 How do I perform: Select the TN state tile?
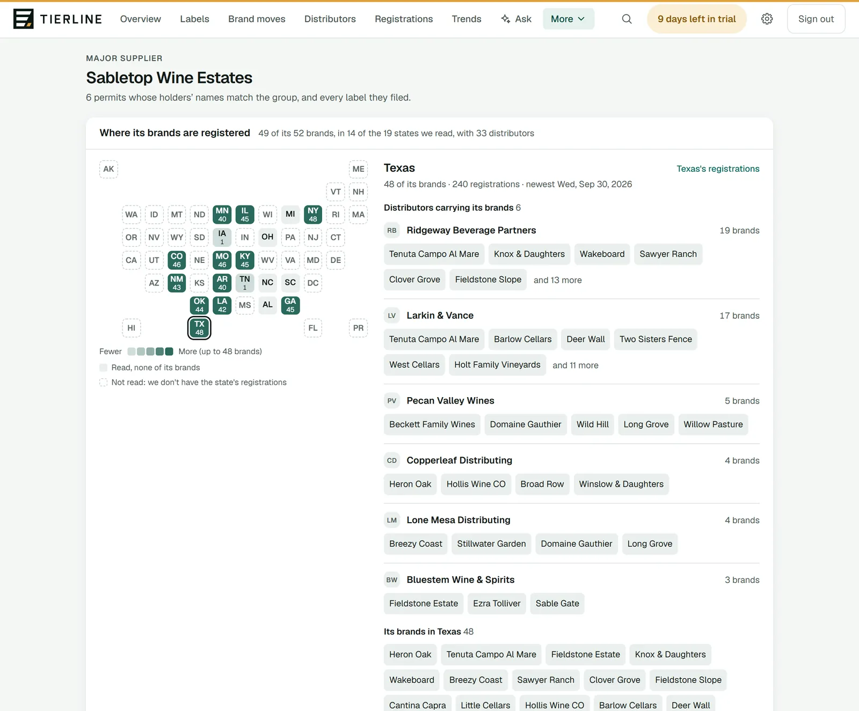click(x=245, y=283)
